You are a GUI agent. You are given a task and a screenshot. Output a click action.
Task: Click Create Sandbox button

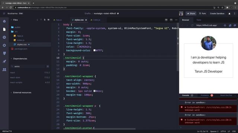click(x=217, y=13)
